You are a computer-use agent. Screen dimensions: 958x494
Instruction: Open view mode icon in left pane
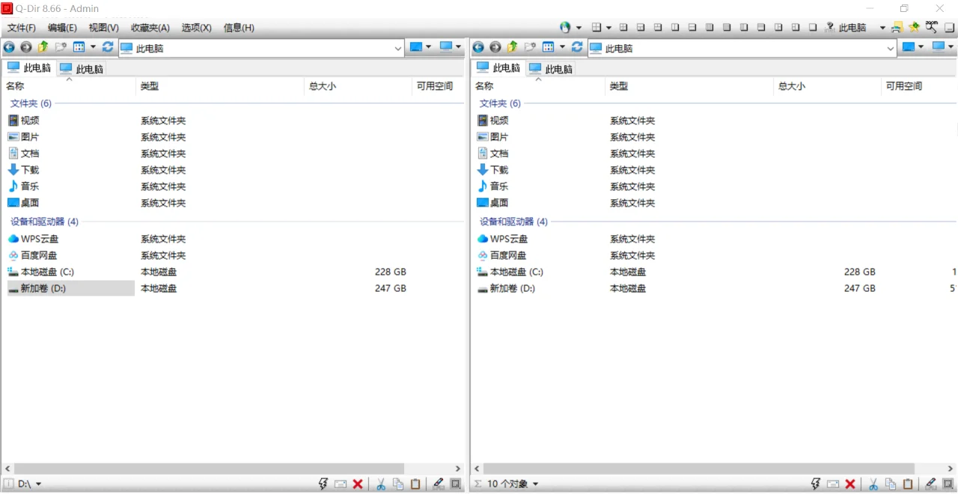pyautogui.click(x=79, y=47)
